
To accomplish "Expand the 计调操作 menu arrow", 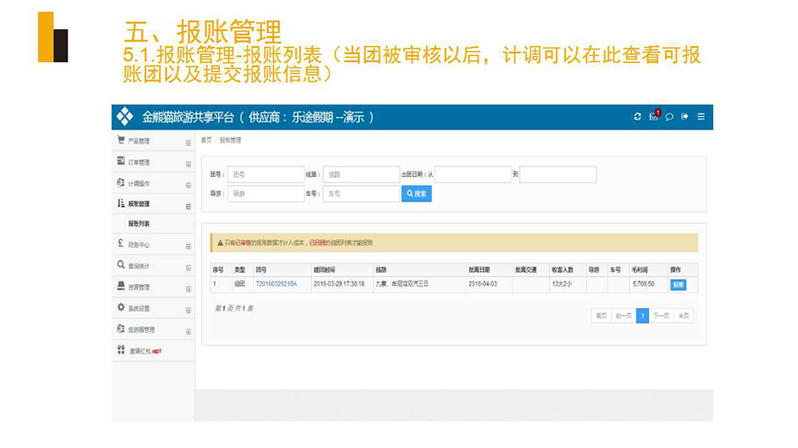I will 188,186.
